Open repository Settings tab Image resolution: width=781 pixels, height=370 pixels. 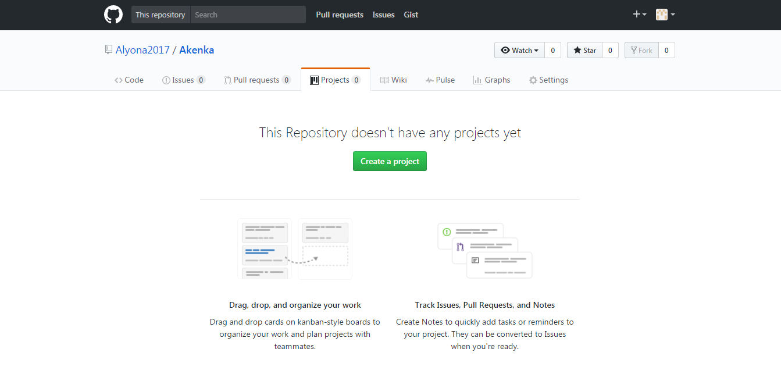(548, 80)
